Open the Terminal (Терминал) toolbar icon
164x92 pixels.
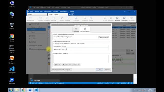click(x=117, y=19)
